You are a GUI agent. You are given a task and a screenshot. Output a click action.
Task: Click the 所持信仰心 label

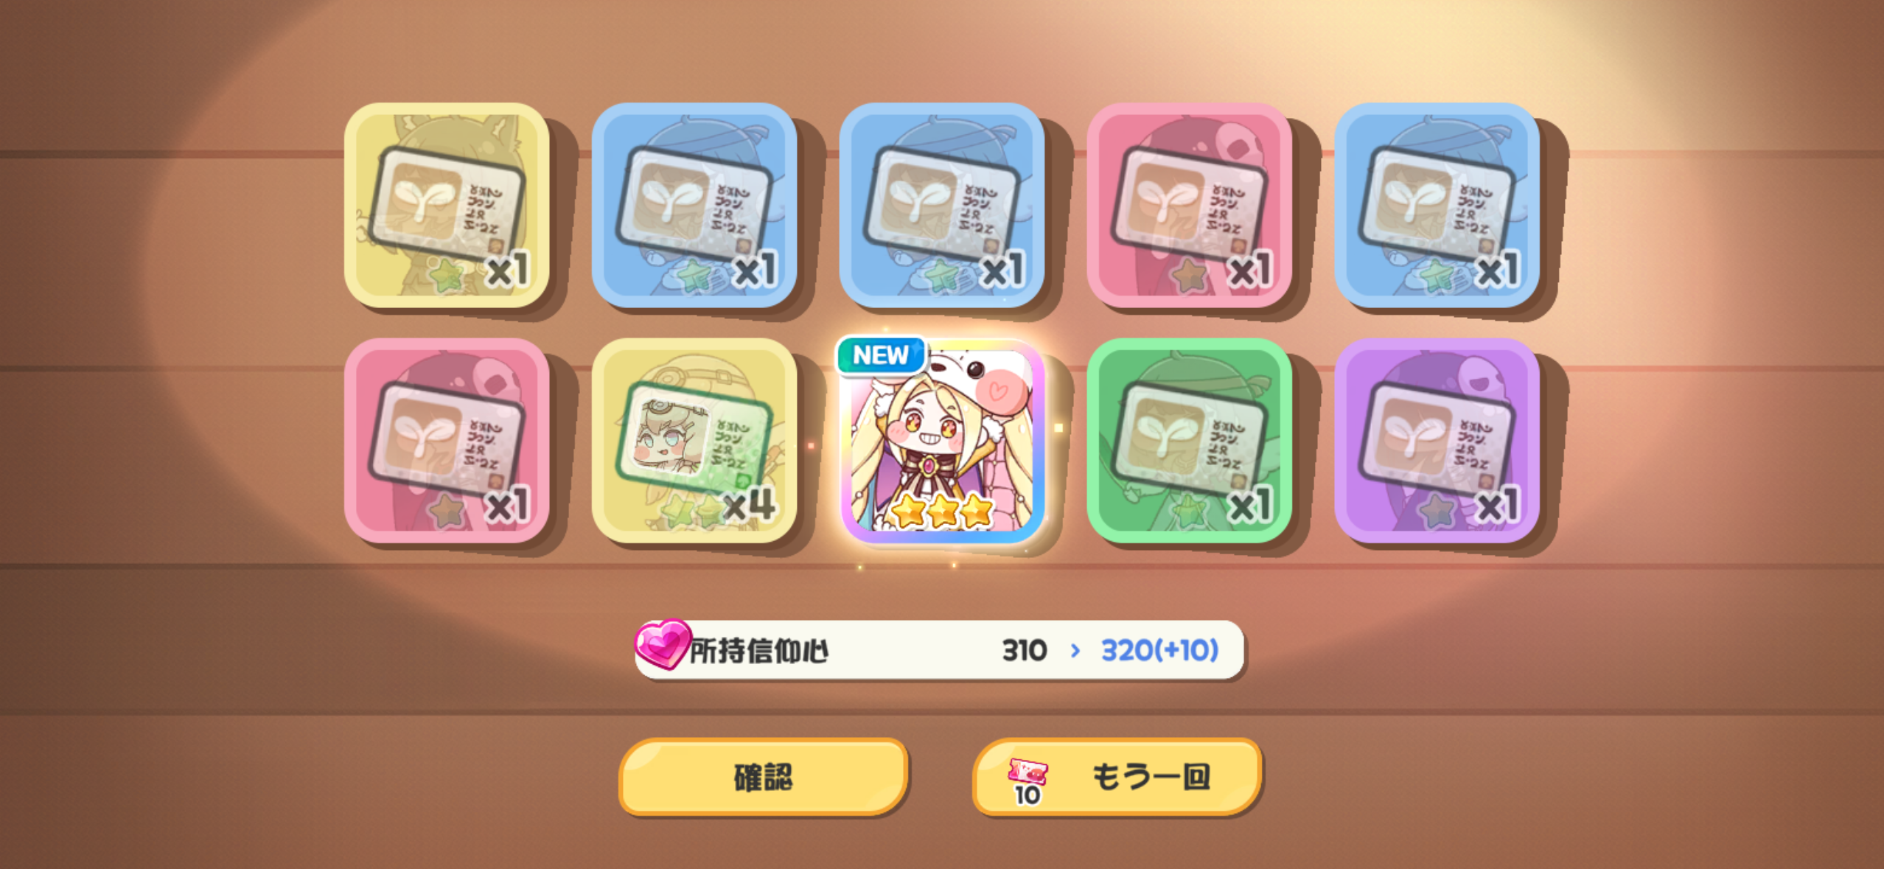tap(759, 651)
